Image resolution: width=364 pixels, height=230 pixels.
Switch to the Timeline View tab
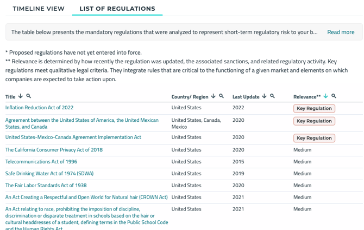(x=39, y=9)
